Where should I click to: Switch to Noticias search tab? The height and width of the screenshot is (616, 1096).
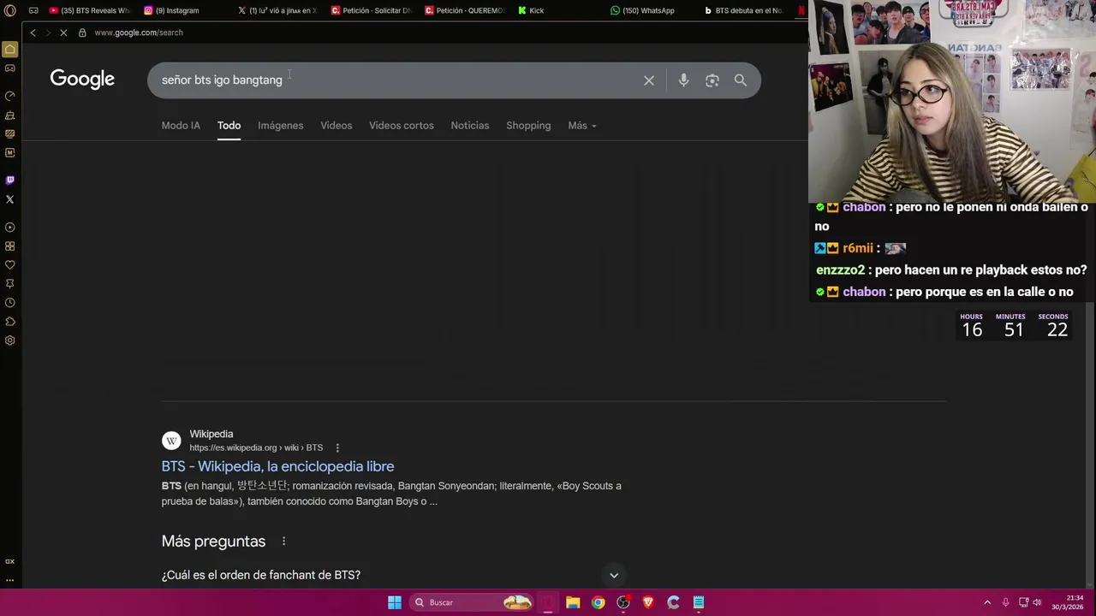click(x=470, y=126)
